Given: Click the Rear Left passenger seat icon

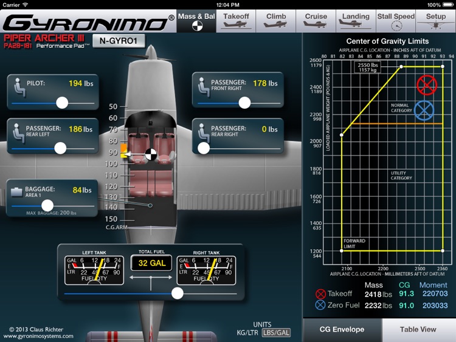Looking at the screenshot, I should [x=19, y=133].
